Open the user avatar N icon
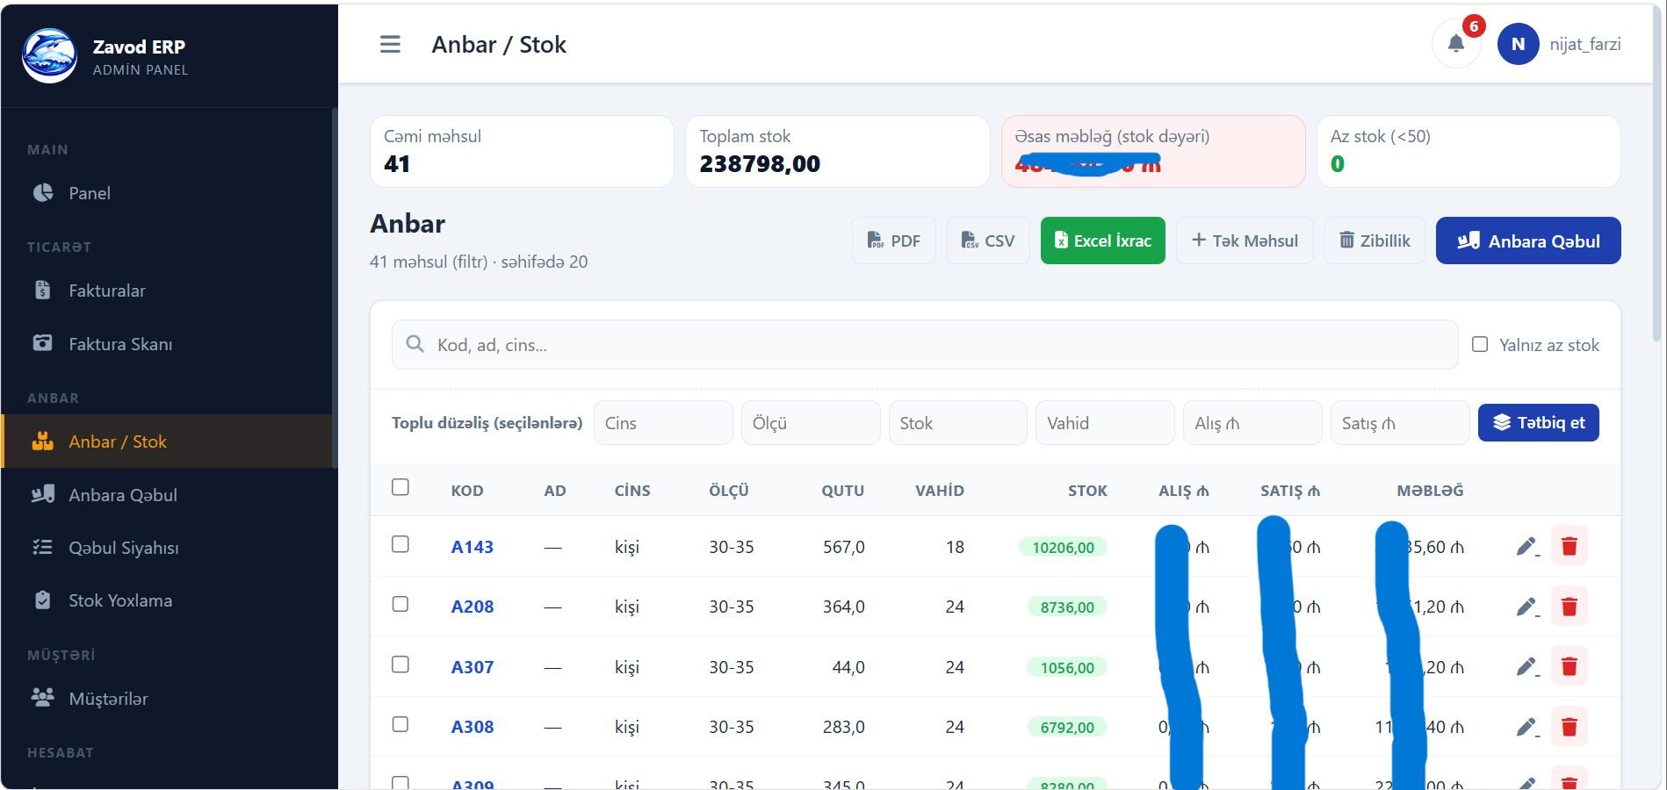The height and width of the screenshot is (790, 1667). pyautogui.click(x=1518, y=44)
